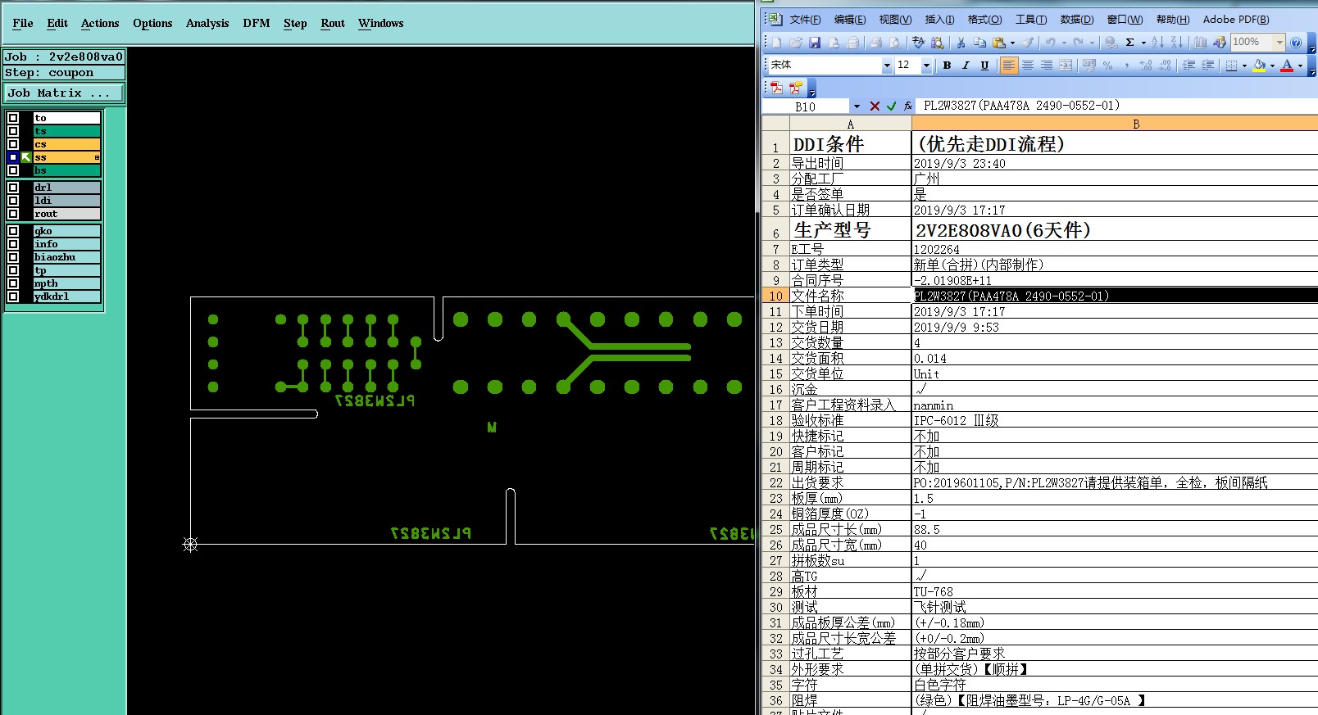Toggle Italic formatting in Excel
1318x715 pixels.
966,66
